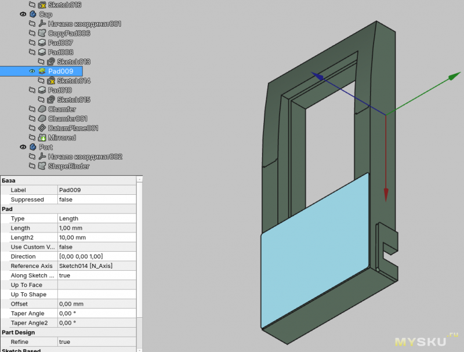Open the Type value dropdown showing Length
Viewport: 464px width, 352px height.
97,219
